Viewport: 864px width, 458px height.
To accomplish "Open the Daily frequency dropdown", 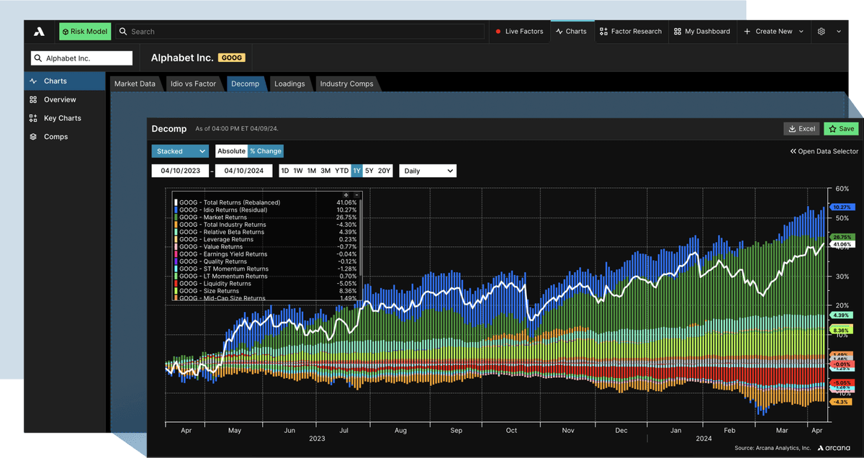I will pos(428,171).
